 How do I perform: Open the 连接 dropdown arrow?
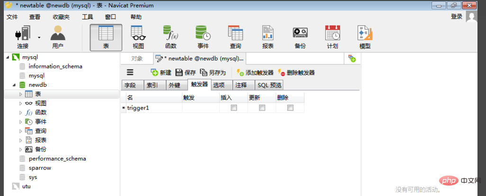(x=39, y=38)
